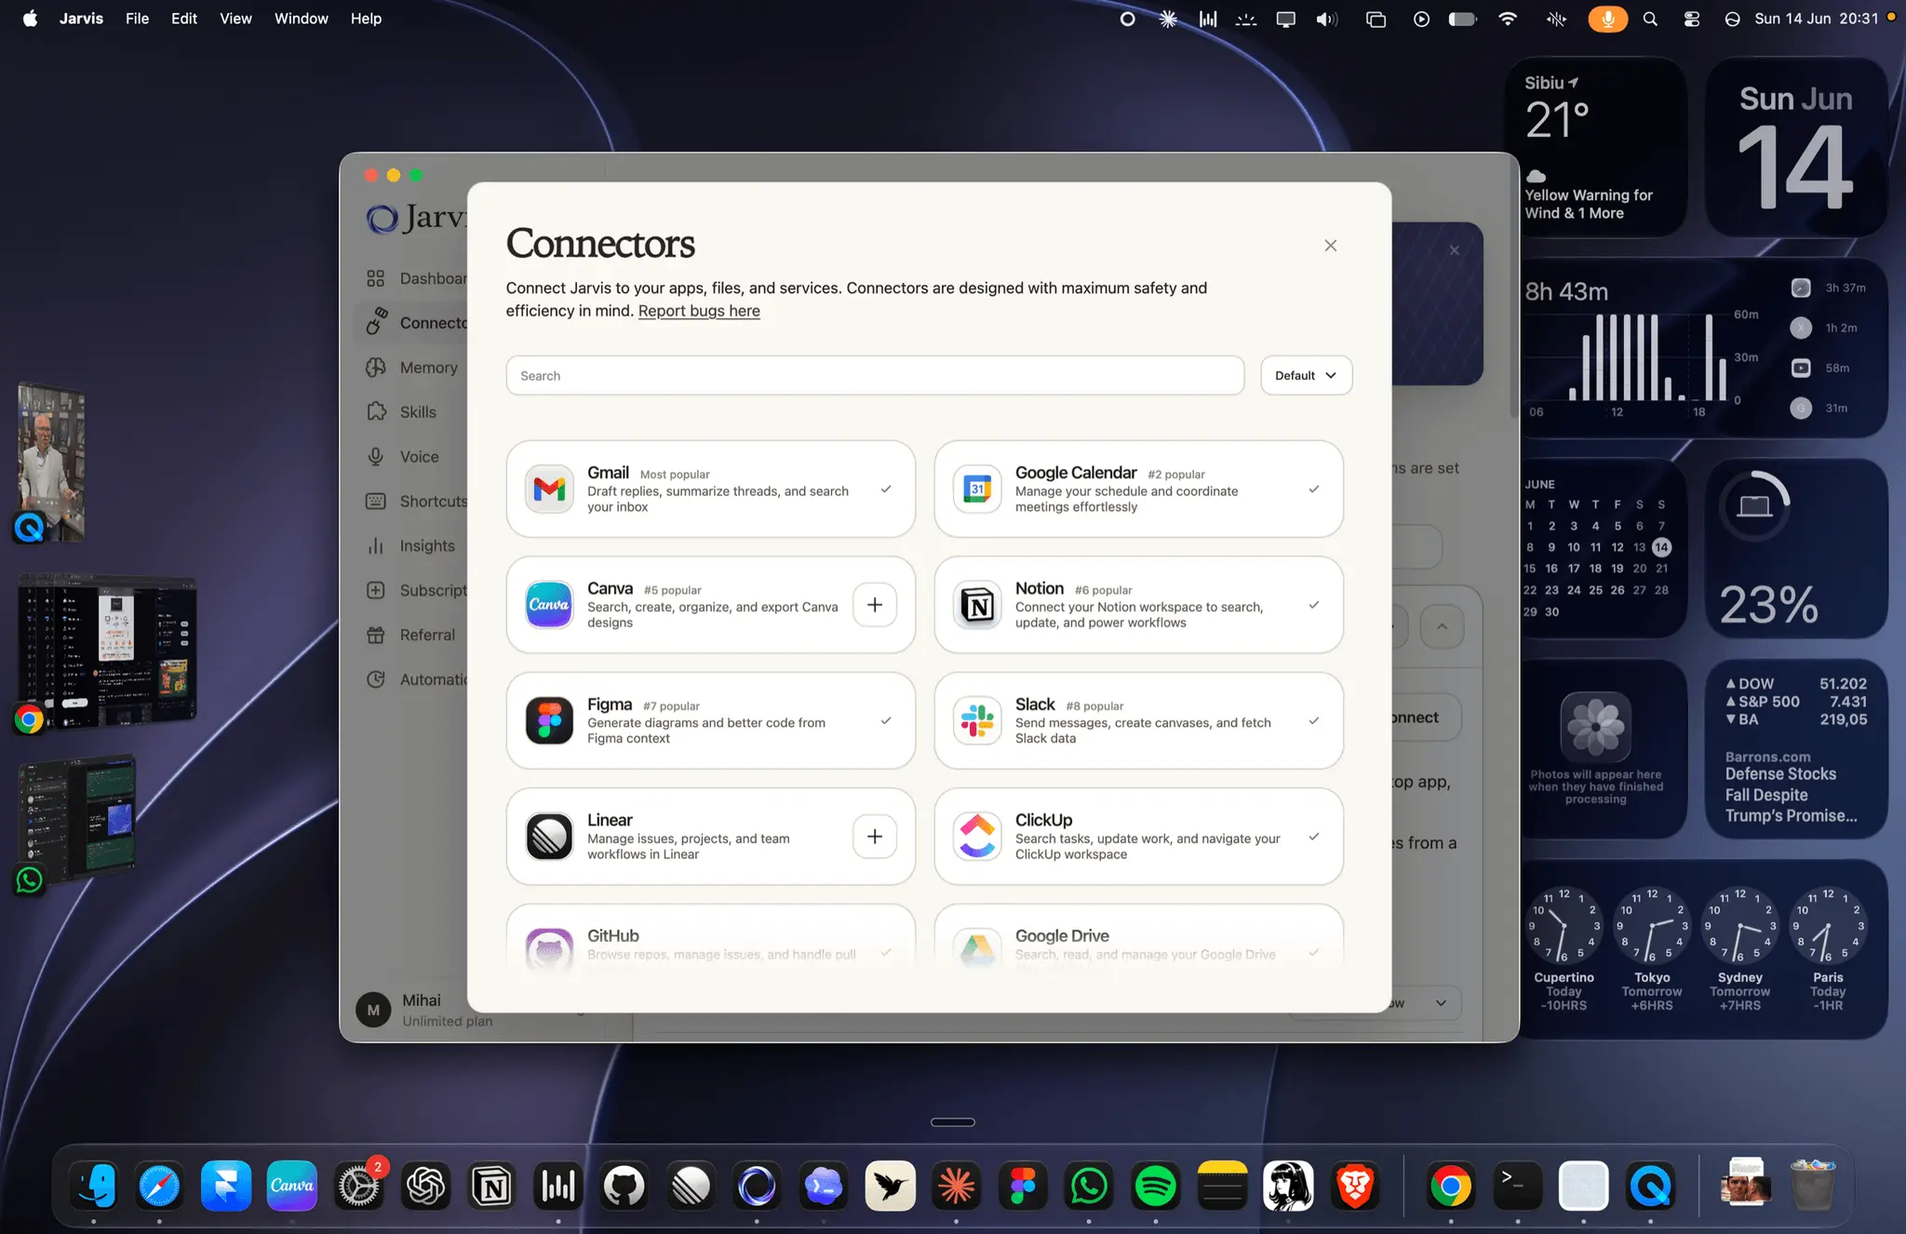Open the Jarvis app menu
Viewport: 1906px width, 1234px height.
(x=81, y=19)
